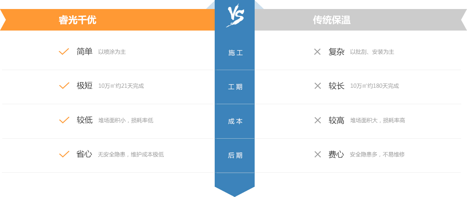Viewport: 467px width, 197px height.
Task: Click the gray X beside 费心
Action: point(317,154)
